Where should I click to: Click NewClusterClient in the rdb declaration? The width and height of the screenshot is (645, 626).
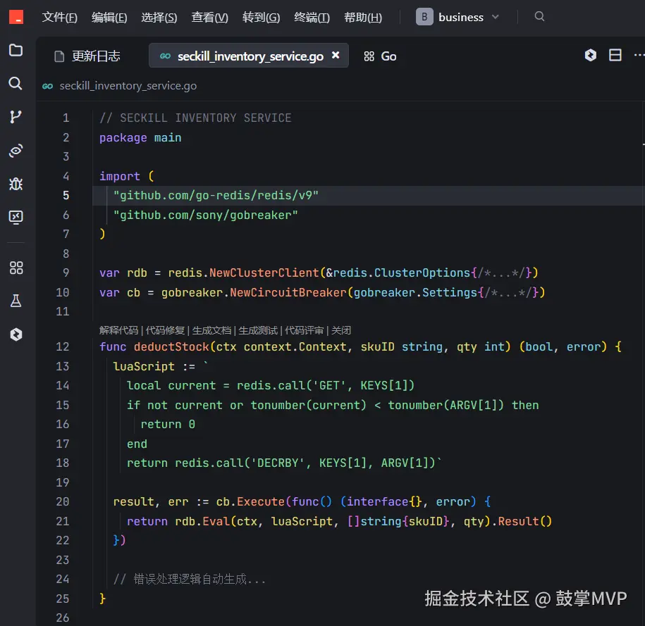point(264,273)
